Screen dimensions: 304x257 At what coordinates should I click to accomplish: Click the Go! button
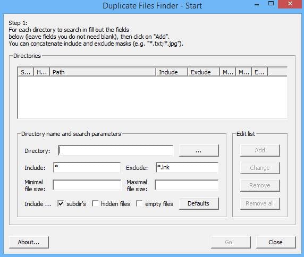(231, 242)
